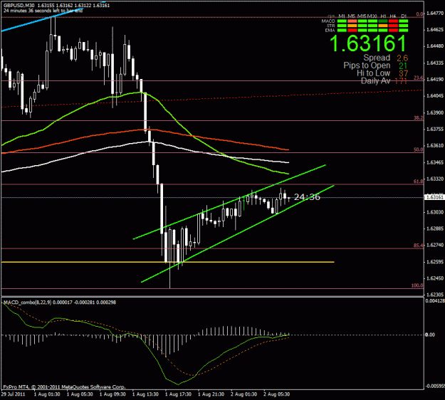Click the current price tag 1.63161 on axis
The width and height of the screenshot is (445, 400).
coord(434,197)
